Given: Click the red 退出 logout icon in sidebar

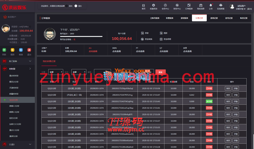Looking at the screenshot, I should pos(29,50).
